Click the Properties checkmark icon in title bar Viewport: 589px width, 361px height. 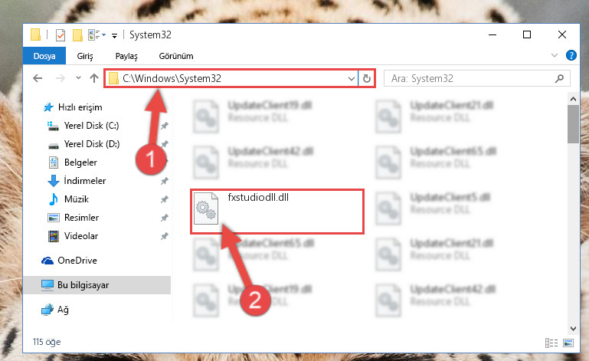[60, 35]
